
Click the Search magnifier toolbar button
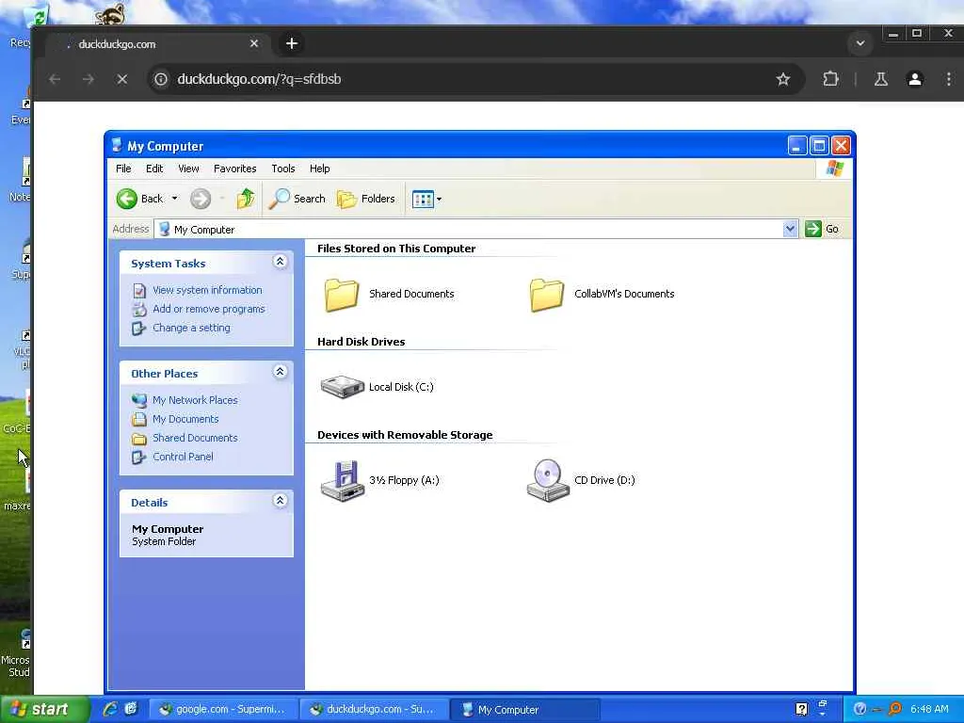[x=297, y=199]
